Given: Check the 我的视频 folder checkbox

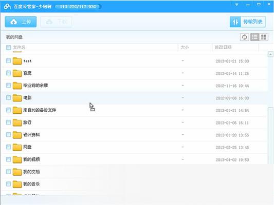Looking at the screenshot, I should [x=8, y=159].
